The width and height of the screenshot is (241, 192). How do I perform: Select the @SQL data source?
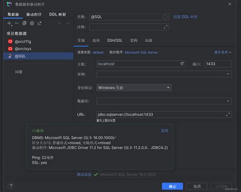(x=38, y=56)
